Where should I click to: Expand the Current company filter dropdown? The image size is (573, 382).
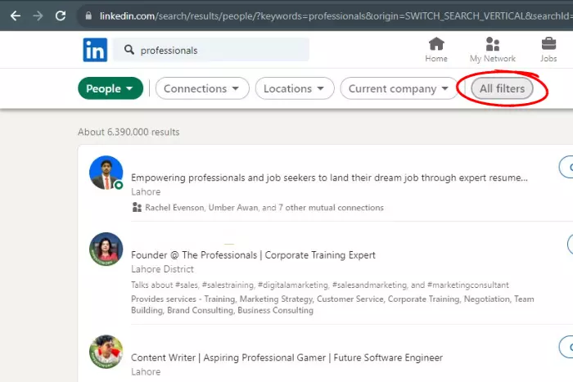point(399,88)
